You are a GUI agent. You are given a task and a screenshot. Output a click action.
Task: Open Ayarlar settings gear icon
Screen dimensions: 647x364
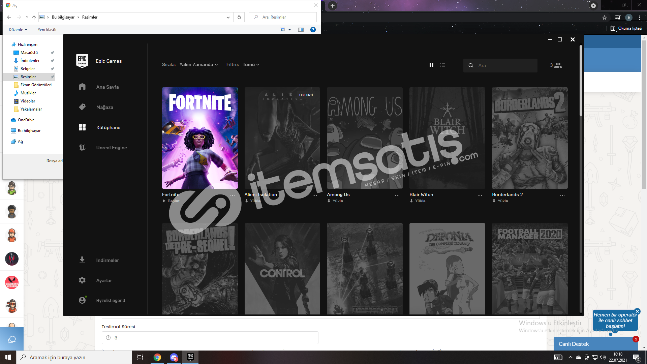point(82,280)
